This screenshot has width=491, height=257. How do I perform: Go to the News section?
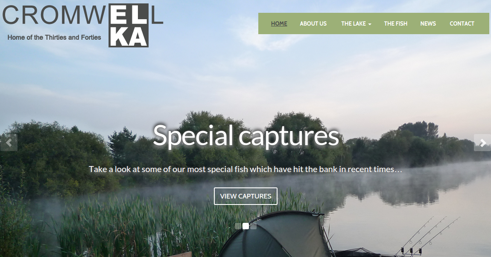pyautogui.click(x=428, y=23)
